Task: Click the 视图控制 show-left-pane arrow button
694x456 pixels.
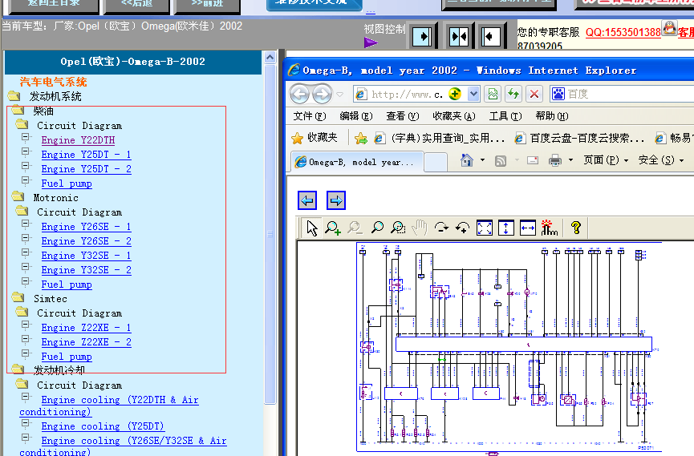Action: pos(490,36)
